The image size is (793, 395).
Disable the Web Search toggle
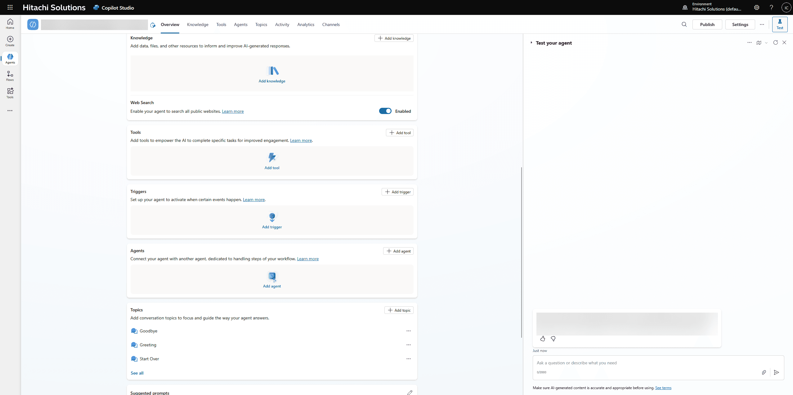pos(385,111)
